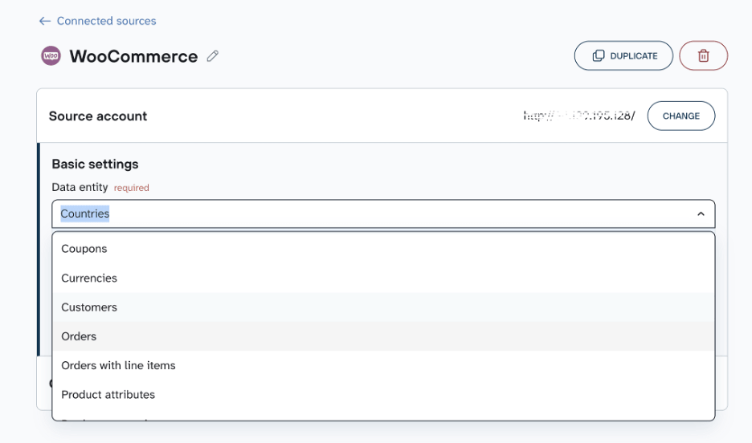The height and width of the screenshot is (443, 752).
Task: Click the Data entity combo box field
Action: pos(383,213)
